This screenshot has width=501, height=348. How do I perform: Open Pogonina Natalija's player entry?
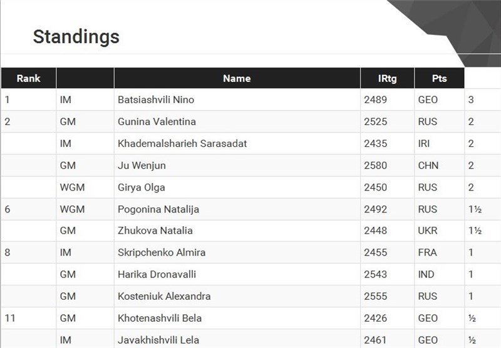click(x=158, y=209)
